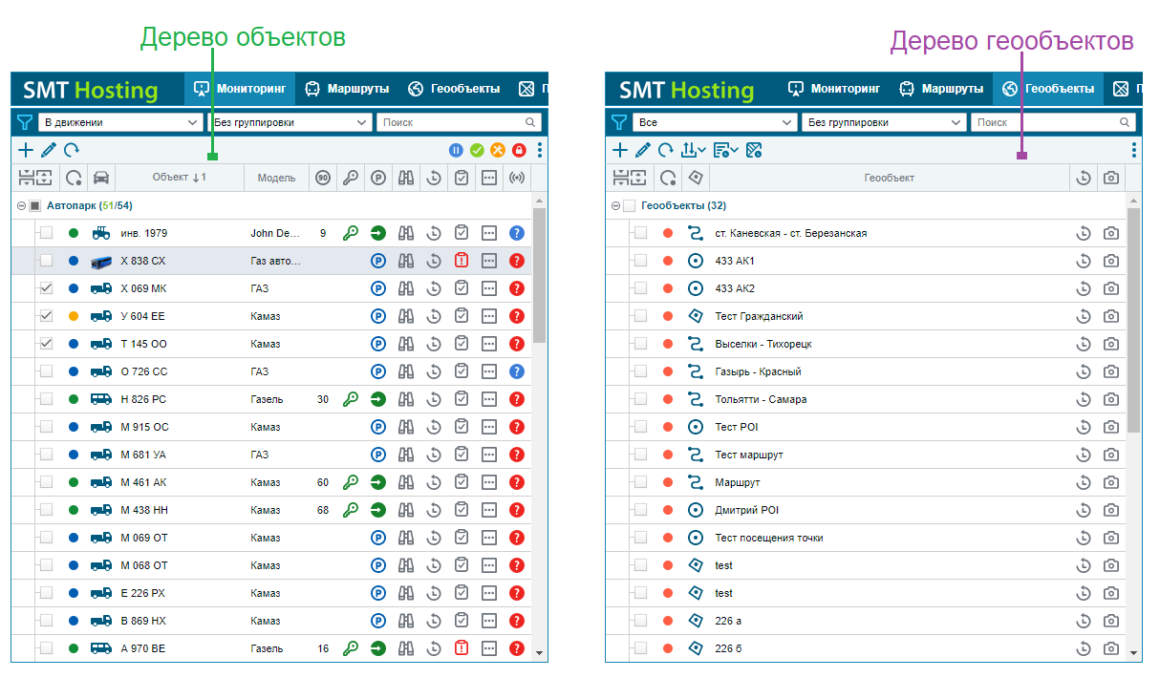The image size is (1160, 678).
Task: Tick the checkbox for Тольятти - Самара
Action: [640, 399]
